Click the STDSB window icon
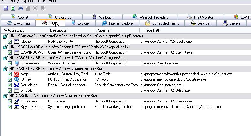Screen dimensions: 251x136 click(x=17, y=90)
